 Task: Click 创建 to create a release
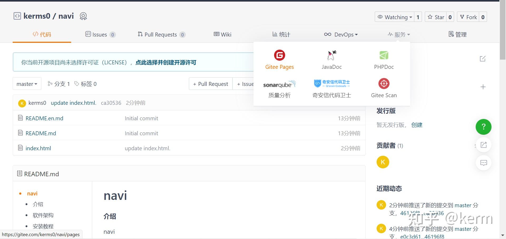point(417,125)
